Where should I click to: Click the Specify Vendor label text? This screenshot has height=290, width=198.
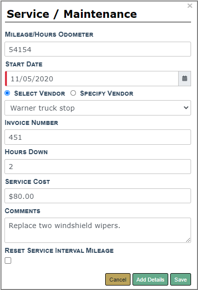(107, 93)
